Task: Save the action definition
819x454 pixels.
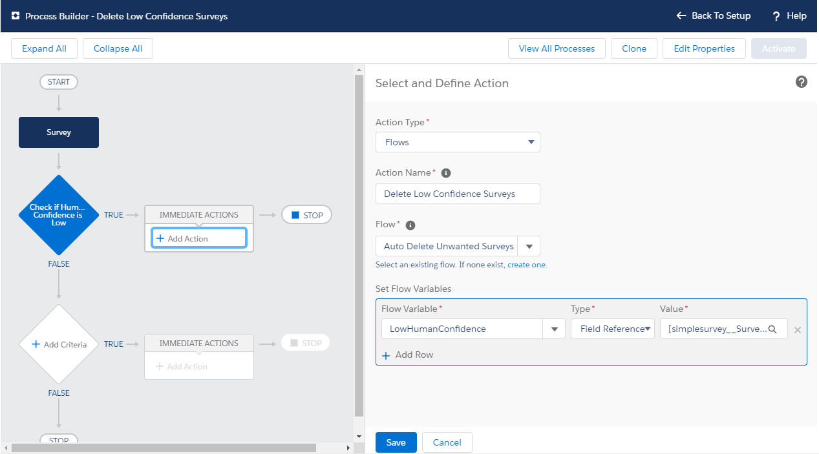Action: (x=396, y=442)
